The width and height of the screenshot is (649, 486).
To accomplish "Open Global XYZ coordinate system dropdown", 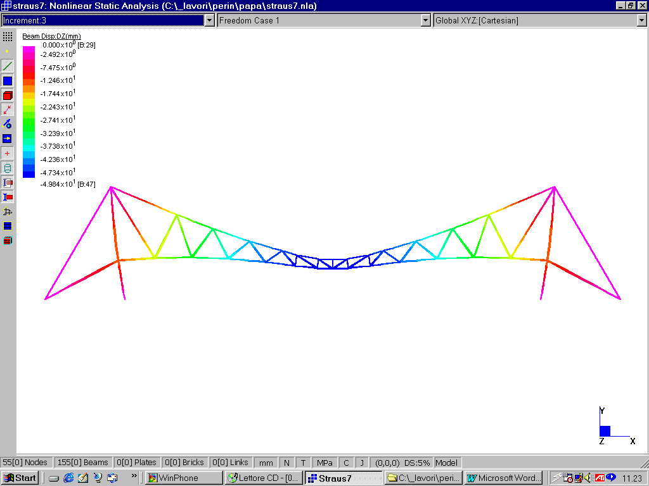I will (641, 20).
